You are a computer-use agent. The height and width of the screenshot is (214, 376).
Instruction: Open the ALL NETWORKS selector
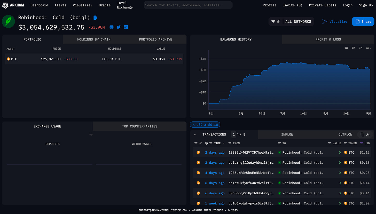click(x=298, y=21)
